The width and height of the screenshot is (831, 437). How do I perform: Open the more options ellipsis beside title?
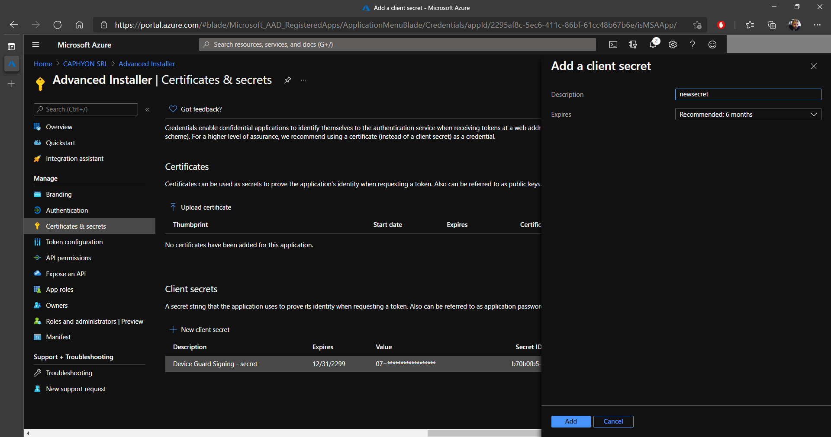[x=304, y=80]
